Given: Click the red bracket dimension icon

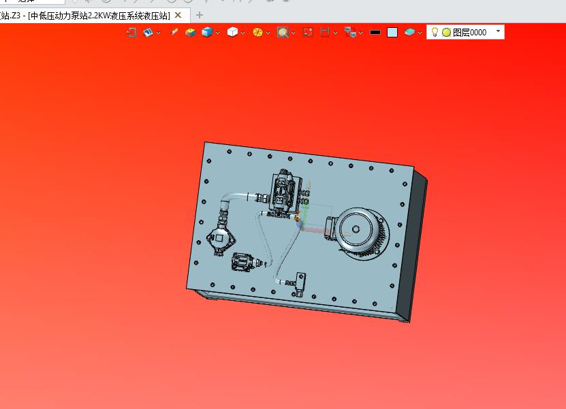Looking at the screenshot, I should pyautogui.click(x=325, y=33).
